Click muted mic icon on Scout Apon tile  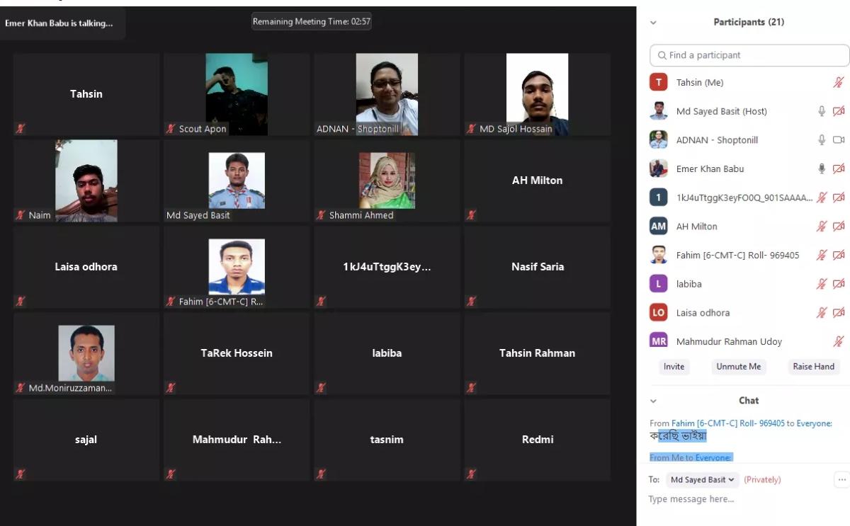coord(171,129)
